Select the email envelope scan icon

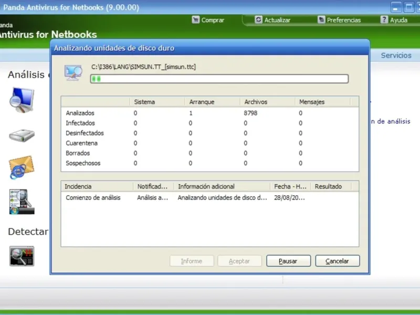coord(22,167)
